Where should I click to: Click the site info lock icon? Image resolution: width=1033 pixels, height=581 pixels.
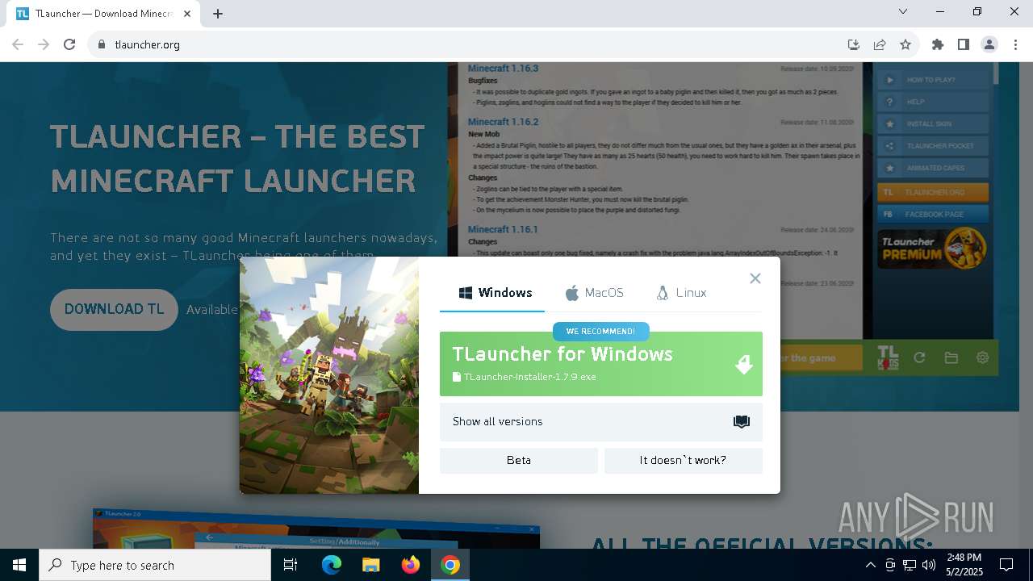[x=101, y=44]
